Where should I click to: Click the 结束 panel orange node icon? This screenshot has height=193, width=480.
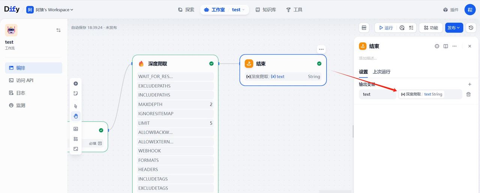pos(363,46)
